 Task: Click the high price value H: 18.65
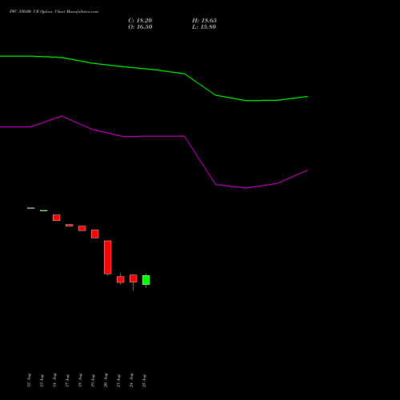tap(204, 21)
